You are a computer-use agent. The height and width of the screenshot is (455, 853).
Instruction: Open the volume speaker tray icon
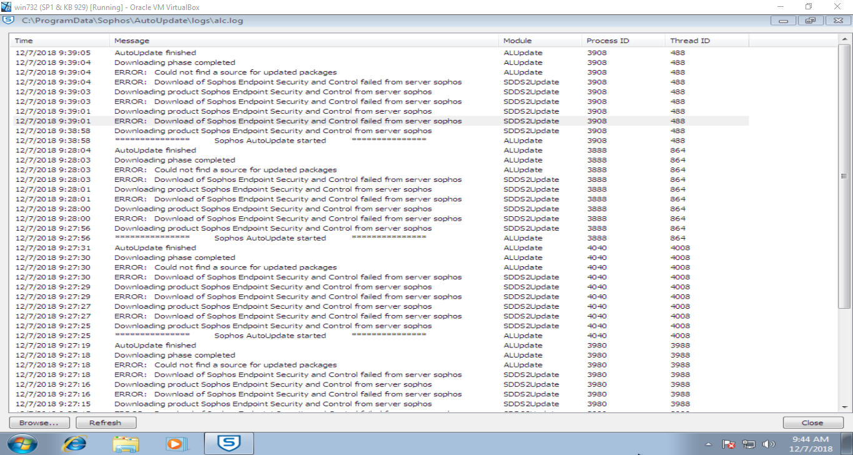768,444
